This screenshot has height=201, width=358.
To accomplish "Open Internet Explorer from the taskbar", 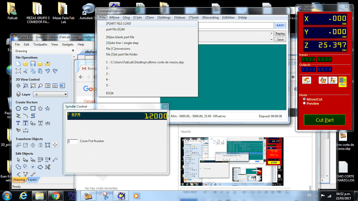I will coord(24,196).
